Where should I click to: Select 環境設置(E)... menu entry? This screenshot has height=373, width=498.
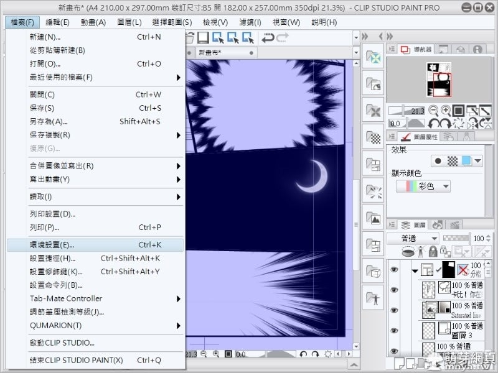click(x=95, y=245)
